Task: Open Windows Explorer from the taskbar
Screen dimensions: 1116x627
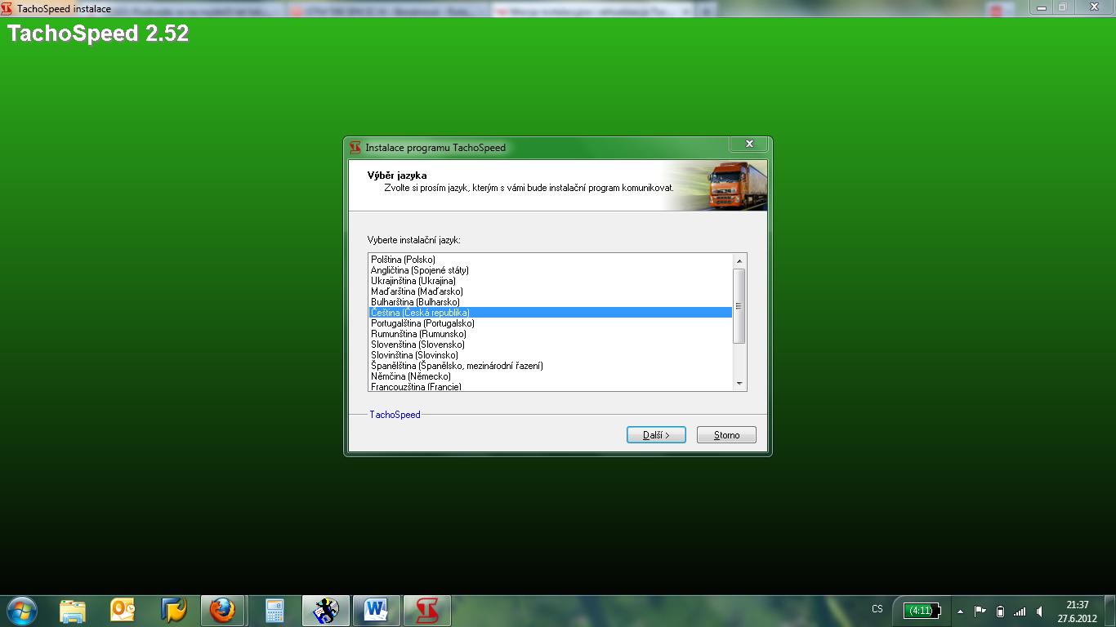Action: 73,611
